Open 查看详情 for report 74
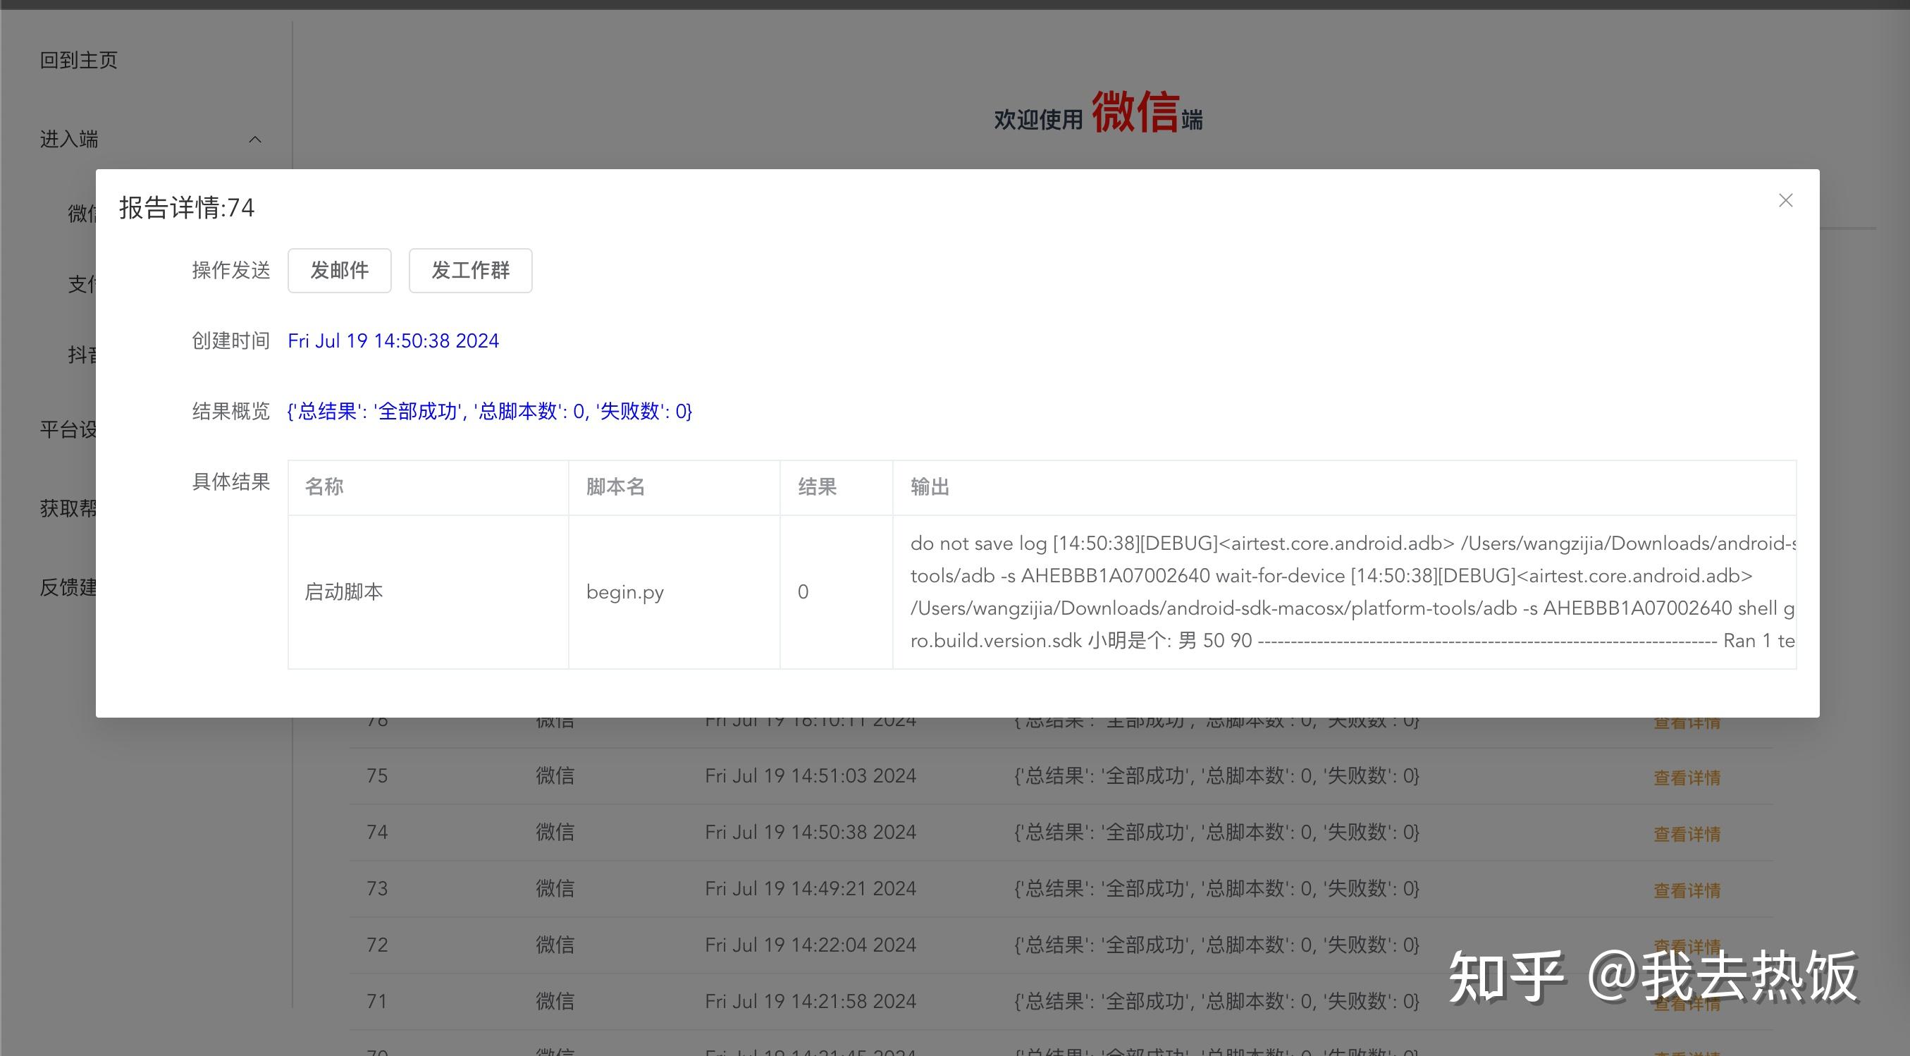Screen dimensions: 1910x1056 1686,833
